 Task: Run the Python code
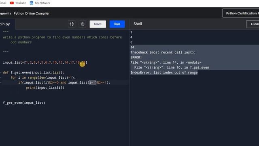(117, 24)
